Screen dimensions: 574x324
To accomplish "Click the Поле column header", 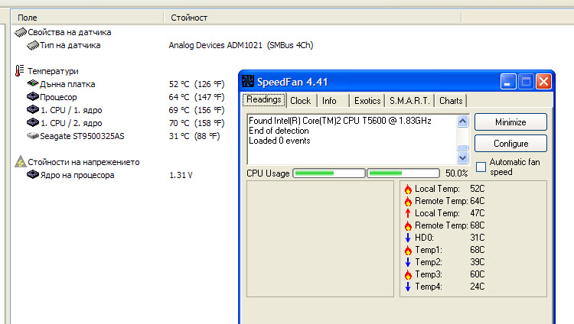I will (87, 17).
